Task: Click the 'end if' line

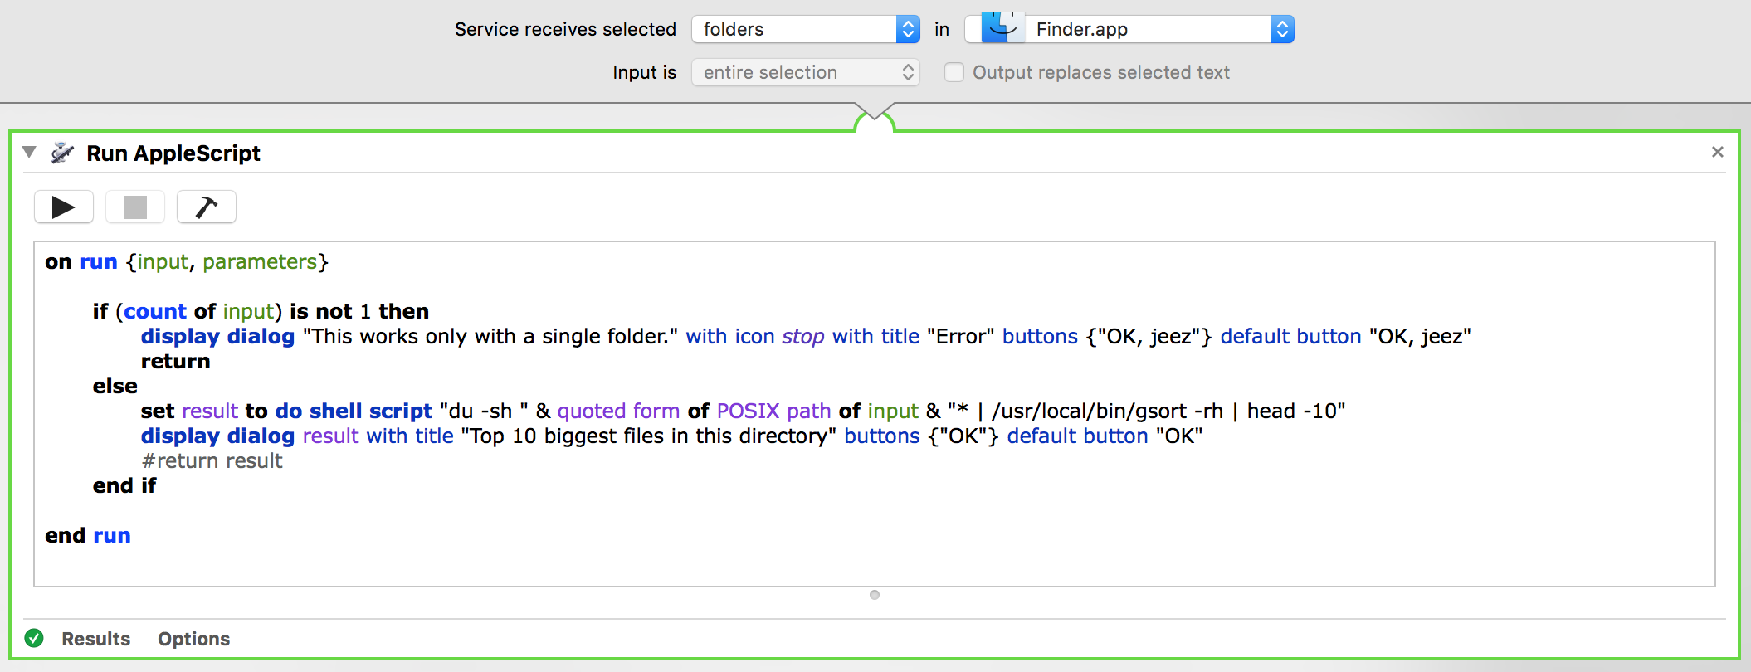Action: point(124,485)
